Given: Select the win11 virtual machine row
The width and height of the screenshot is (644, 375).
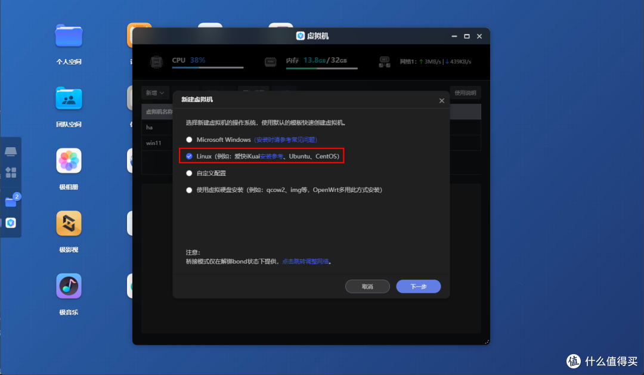Looking at the screenshot, I should tap(154, 142).
